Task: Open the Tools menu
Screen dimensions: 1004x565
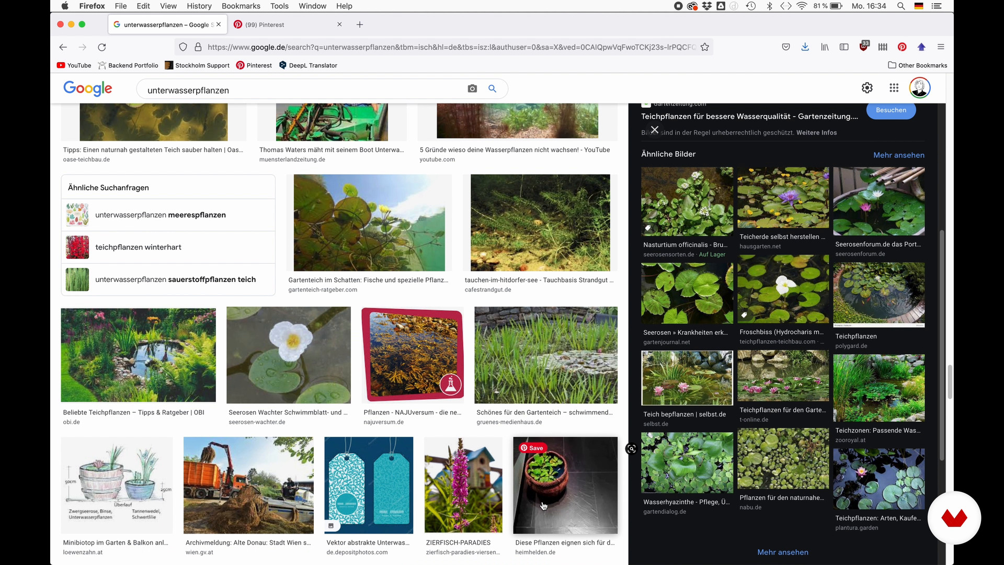Action: [x=279, y=6]
